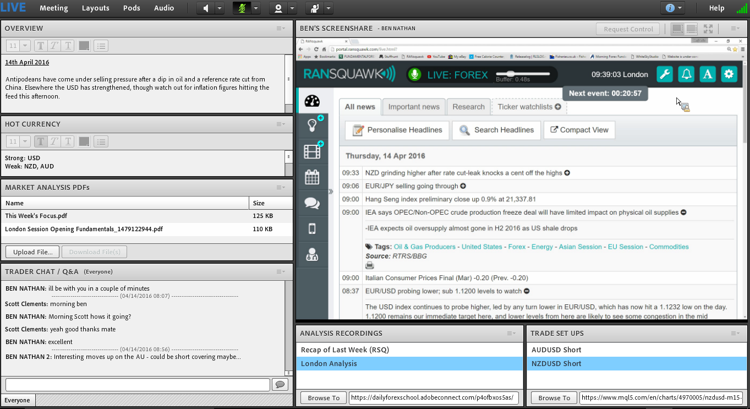Image resolution: width=750 pixels, height=409 pixels.
Task: Open the attendee status dropdown arrow
Action: coord(329,8)
